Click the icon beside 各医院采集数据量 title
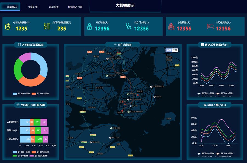Screen dimensions: 247x163 coord(19,45)
